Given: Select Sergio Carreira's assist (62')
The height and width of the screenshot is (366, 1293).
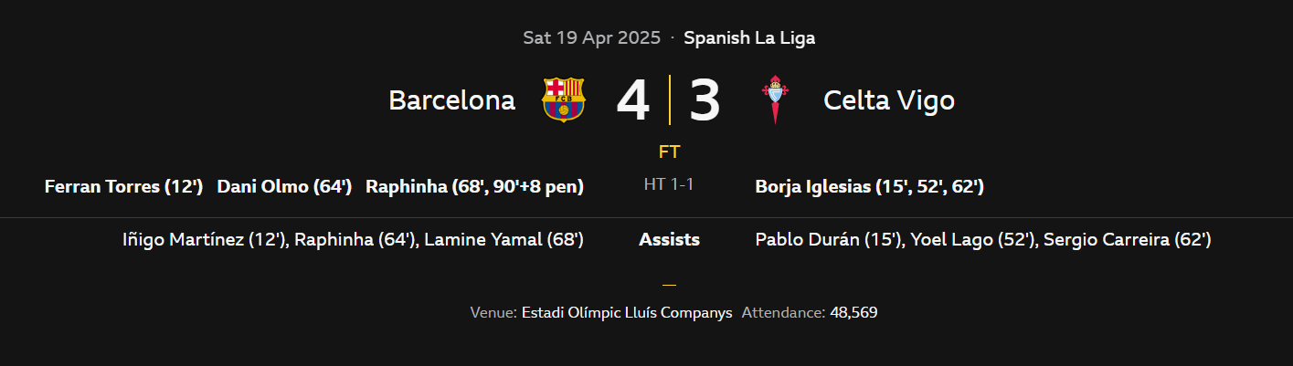Looking at the screenshot, I should click(x=1127, y=240).
